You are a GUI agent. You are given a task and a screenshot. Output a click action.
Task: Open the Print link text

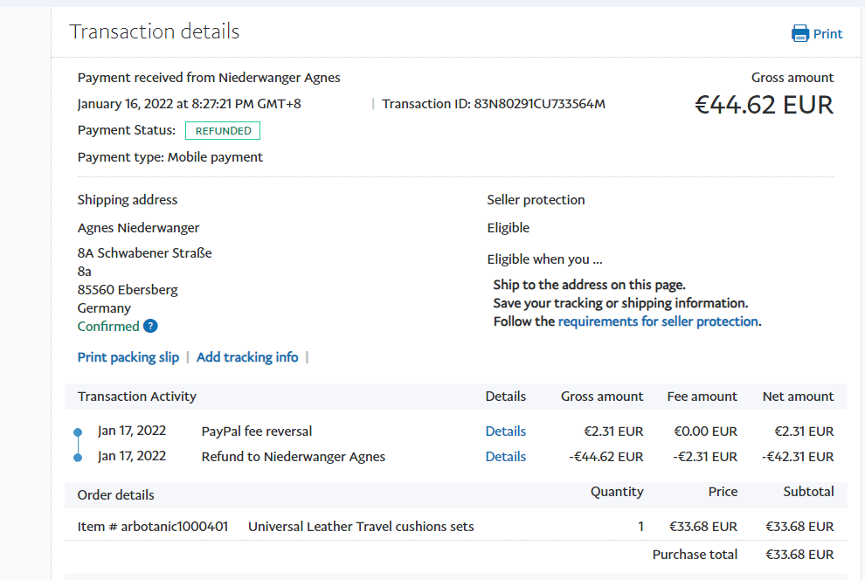[x=827, y=34]
